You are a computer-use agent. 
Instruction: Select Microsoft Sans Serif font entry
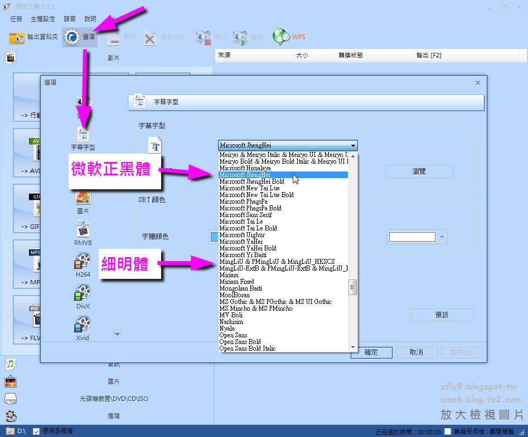point(283,215)
